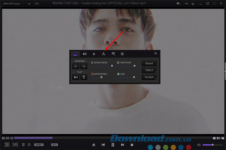Flip the video vertically
The image size is (226, 150).
[84, 77]
